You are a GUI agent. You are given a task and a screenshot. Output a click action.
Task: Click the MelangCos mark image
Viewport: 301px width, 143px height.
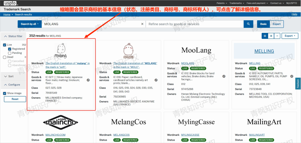pos(128,122)
